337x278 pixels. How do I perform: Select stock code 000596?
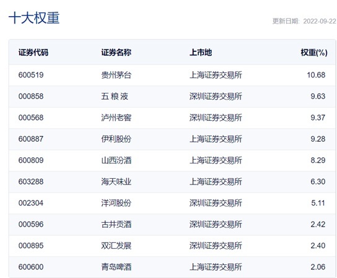[31, 224]
